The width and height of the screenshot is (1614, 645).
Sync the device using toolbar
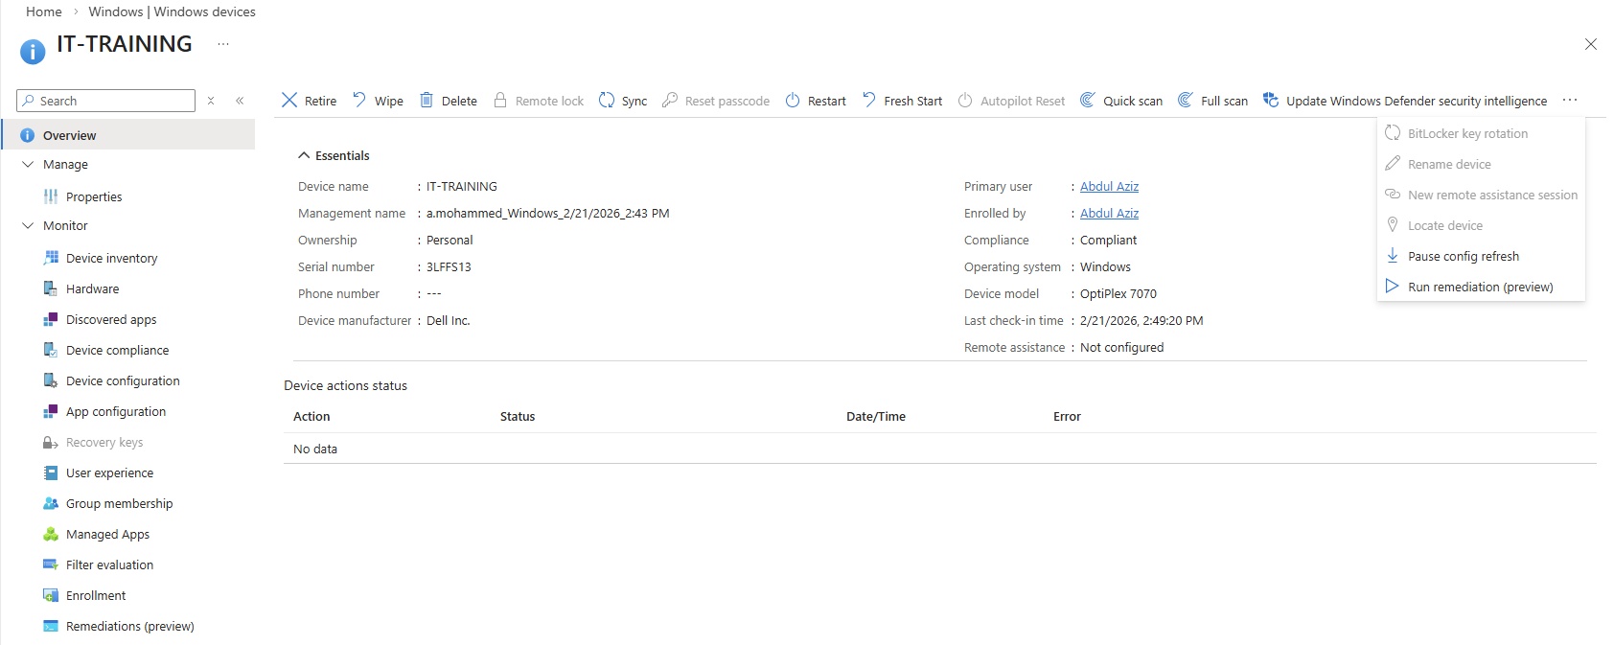click(x=622, y=101)
